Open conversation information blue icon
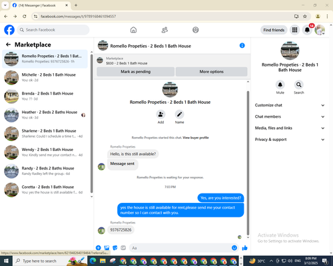The width and height of the screenshot is (333, 266). [242, 45]
